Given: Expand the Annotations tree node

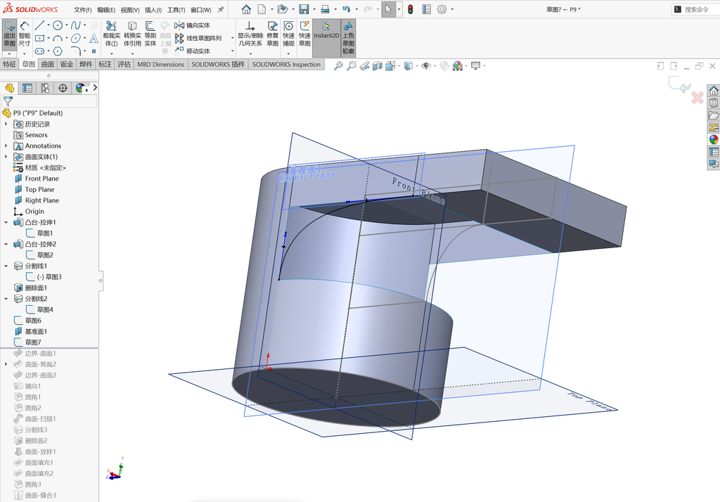Looking at the screenshot, I should pyautogui.click(x=6, y=146).
